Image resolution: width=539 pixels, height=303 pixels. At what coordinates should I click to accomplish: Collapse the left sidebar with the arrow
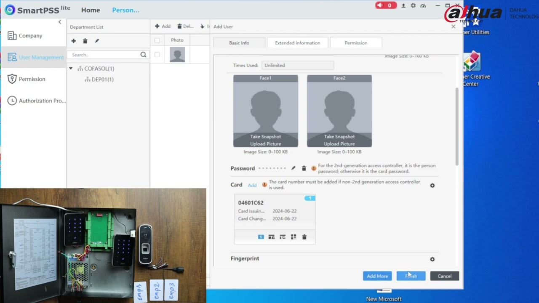pyautogui.click(x=60, y=22)
